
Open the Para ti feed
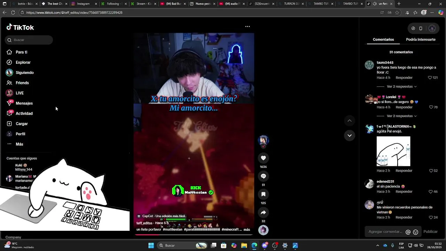click(x=21, y=52)
